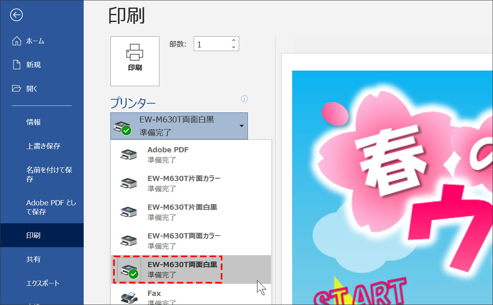Select EW-M630T片面カラー printer
The height and width of the screenshot is (305, 493).
tap(184, 183)
